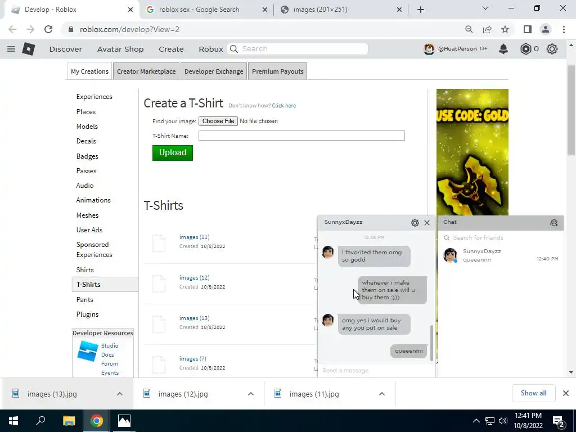
Task: Open File Explorer from the taskbar
Action: (69, 421)
